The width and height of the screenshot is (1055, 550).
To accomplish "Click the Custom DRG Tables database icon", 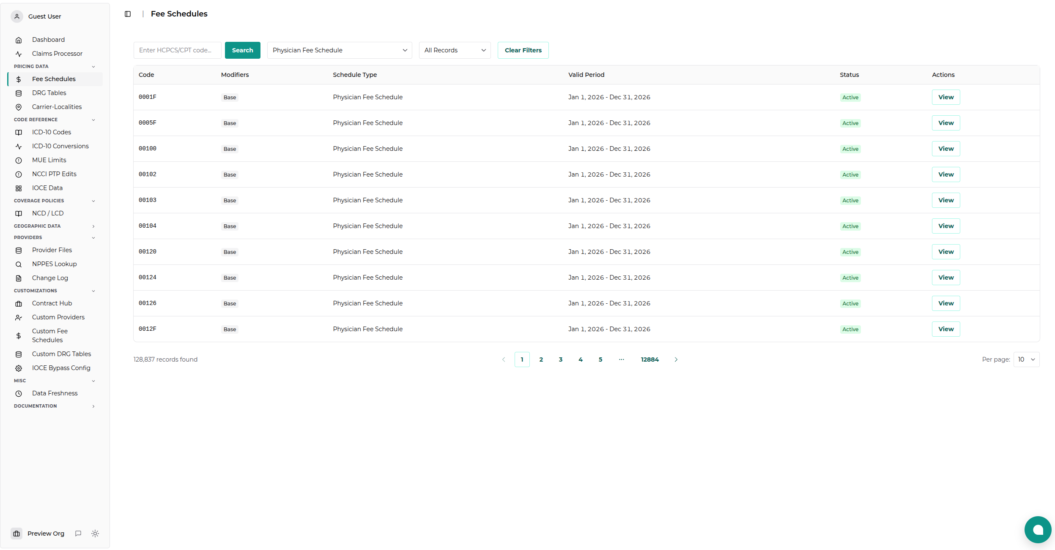I will pyautogui.click(x=19, y=354).
